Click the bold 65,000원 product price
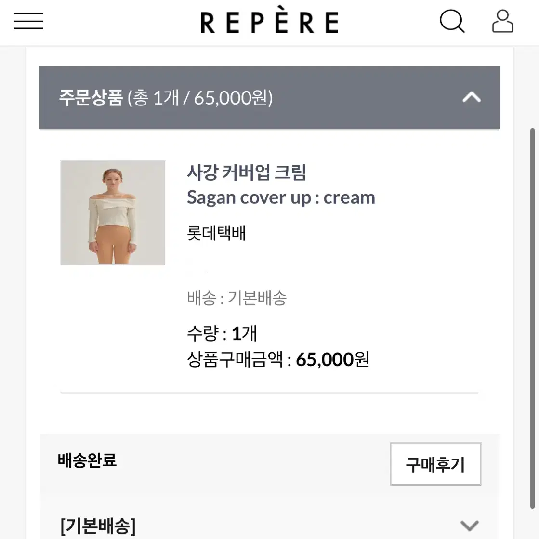This screenshot has width=539, height=539. [332, 359]
